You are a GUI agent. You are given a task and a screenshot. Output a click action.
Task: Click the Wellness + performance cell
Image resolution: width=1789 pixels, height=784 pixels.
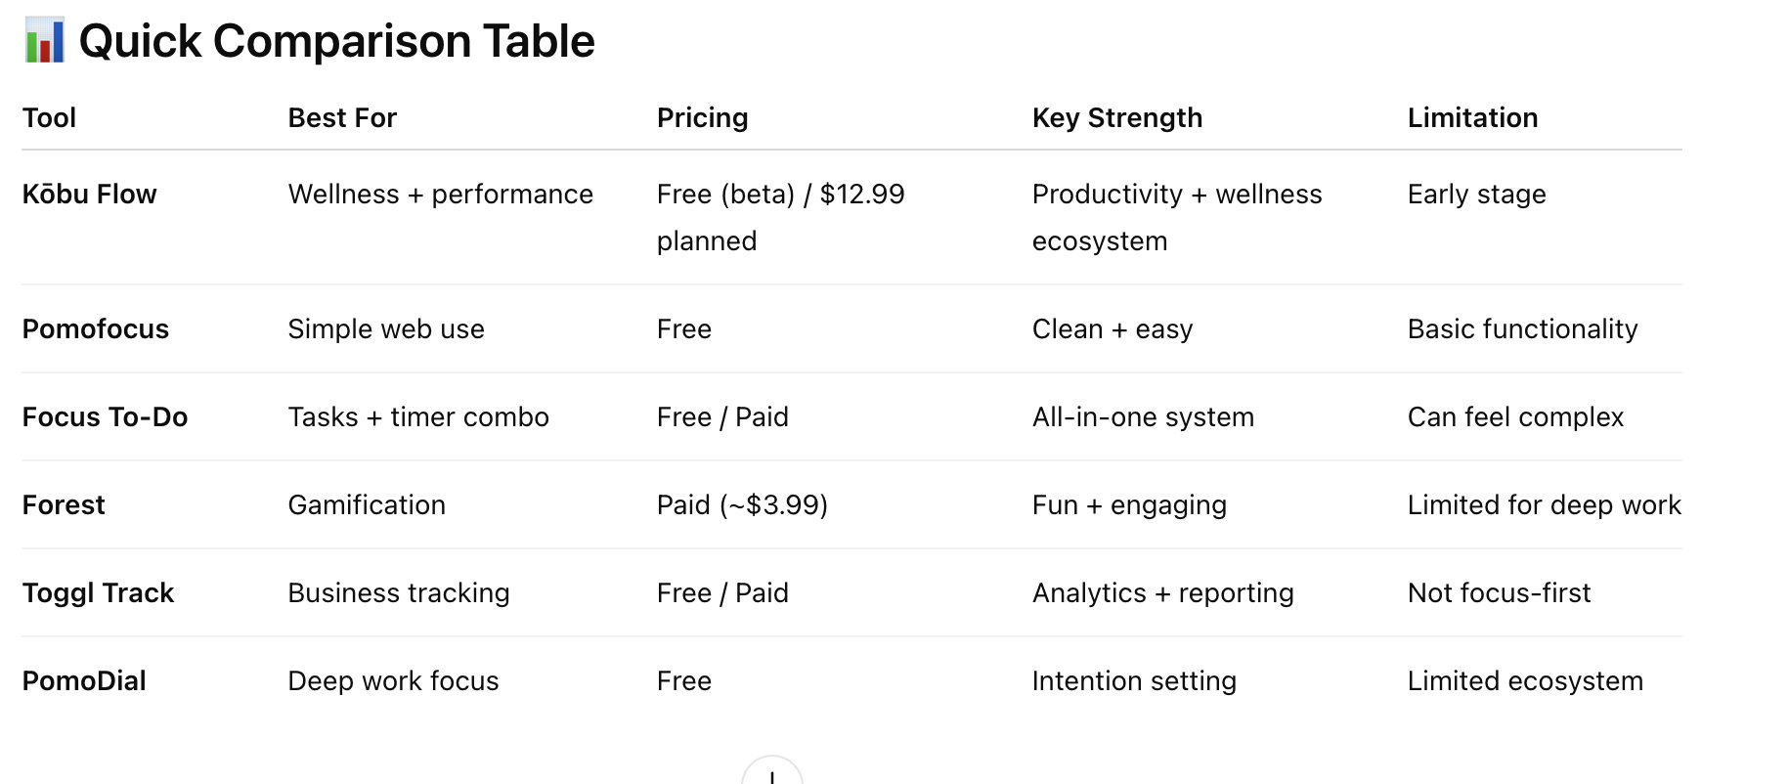pyautogui.click(x=440, y=195)
